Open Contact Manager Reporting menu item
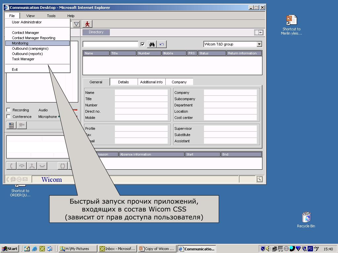 coord(38,38)
